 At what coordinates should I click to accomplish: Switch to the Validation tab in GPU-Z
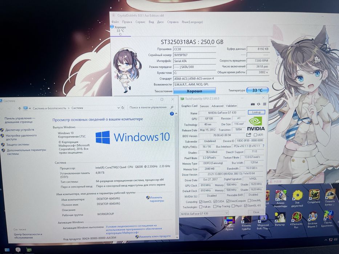coord(231,106)
